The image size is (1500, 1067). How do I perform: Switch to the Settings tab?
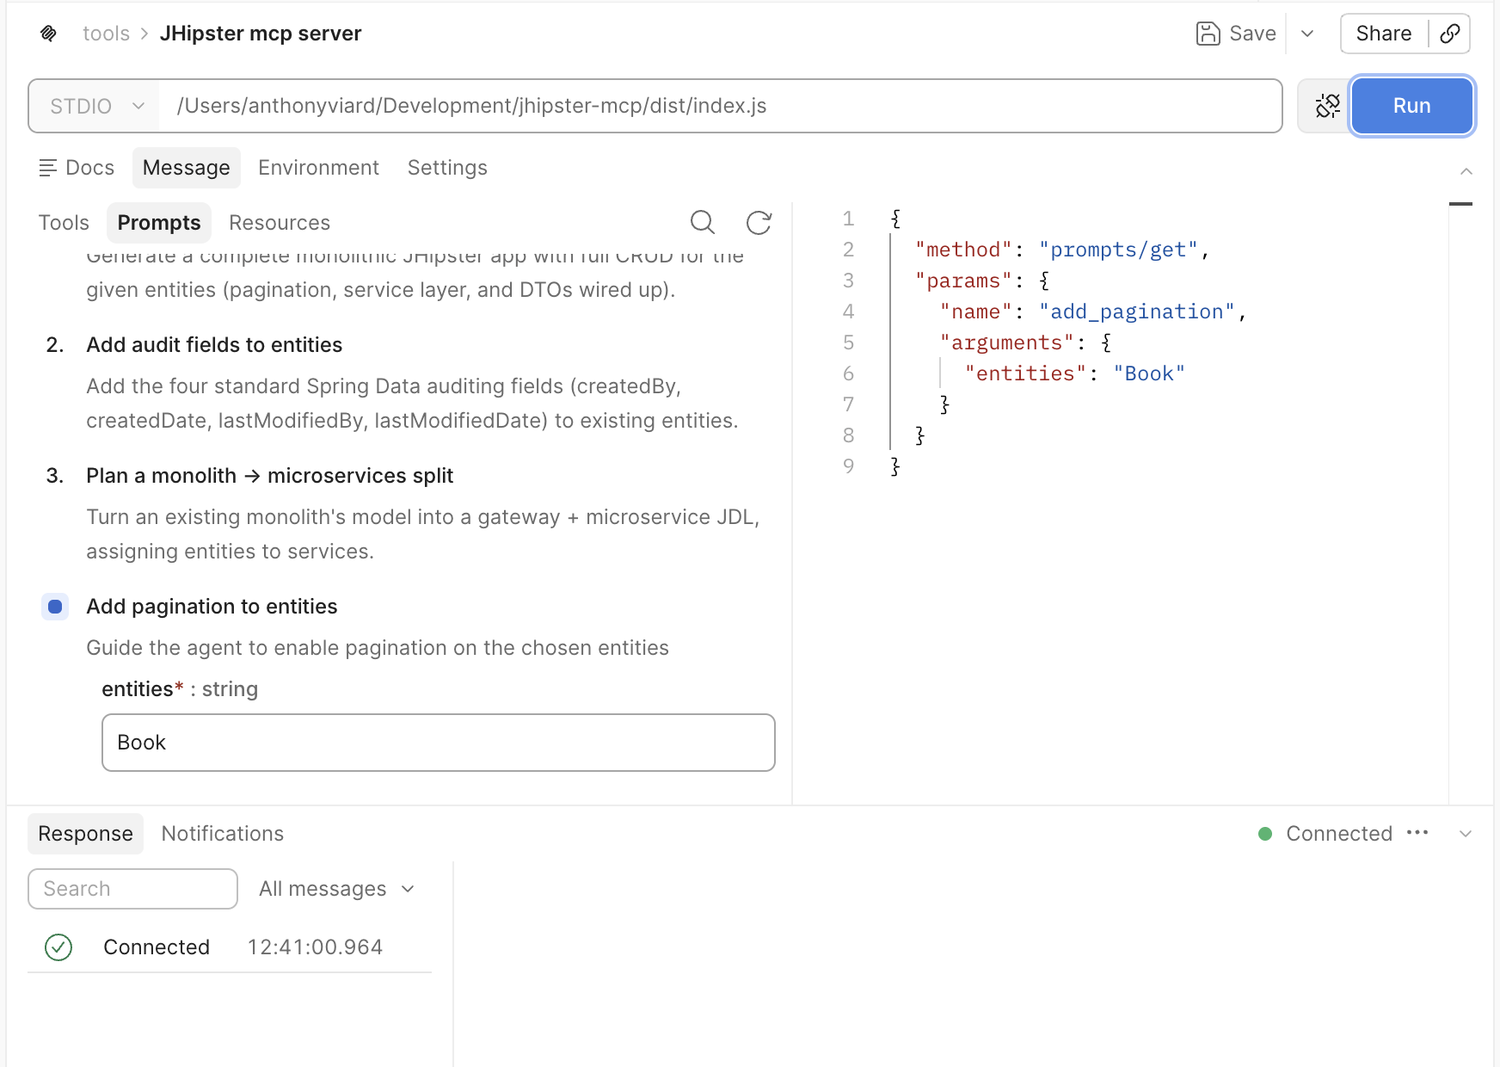447,168
